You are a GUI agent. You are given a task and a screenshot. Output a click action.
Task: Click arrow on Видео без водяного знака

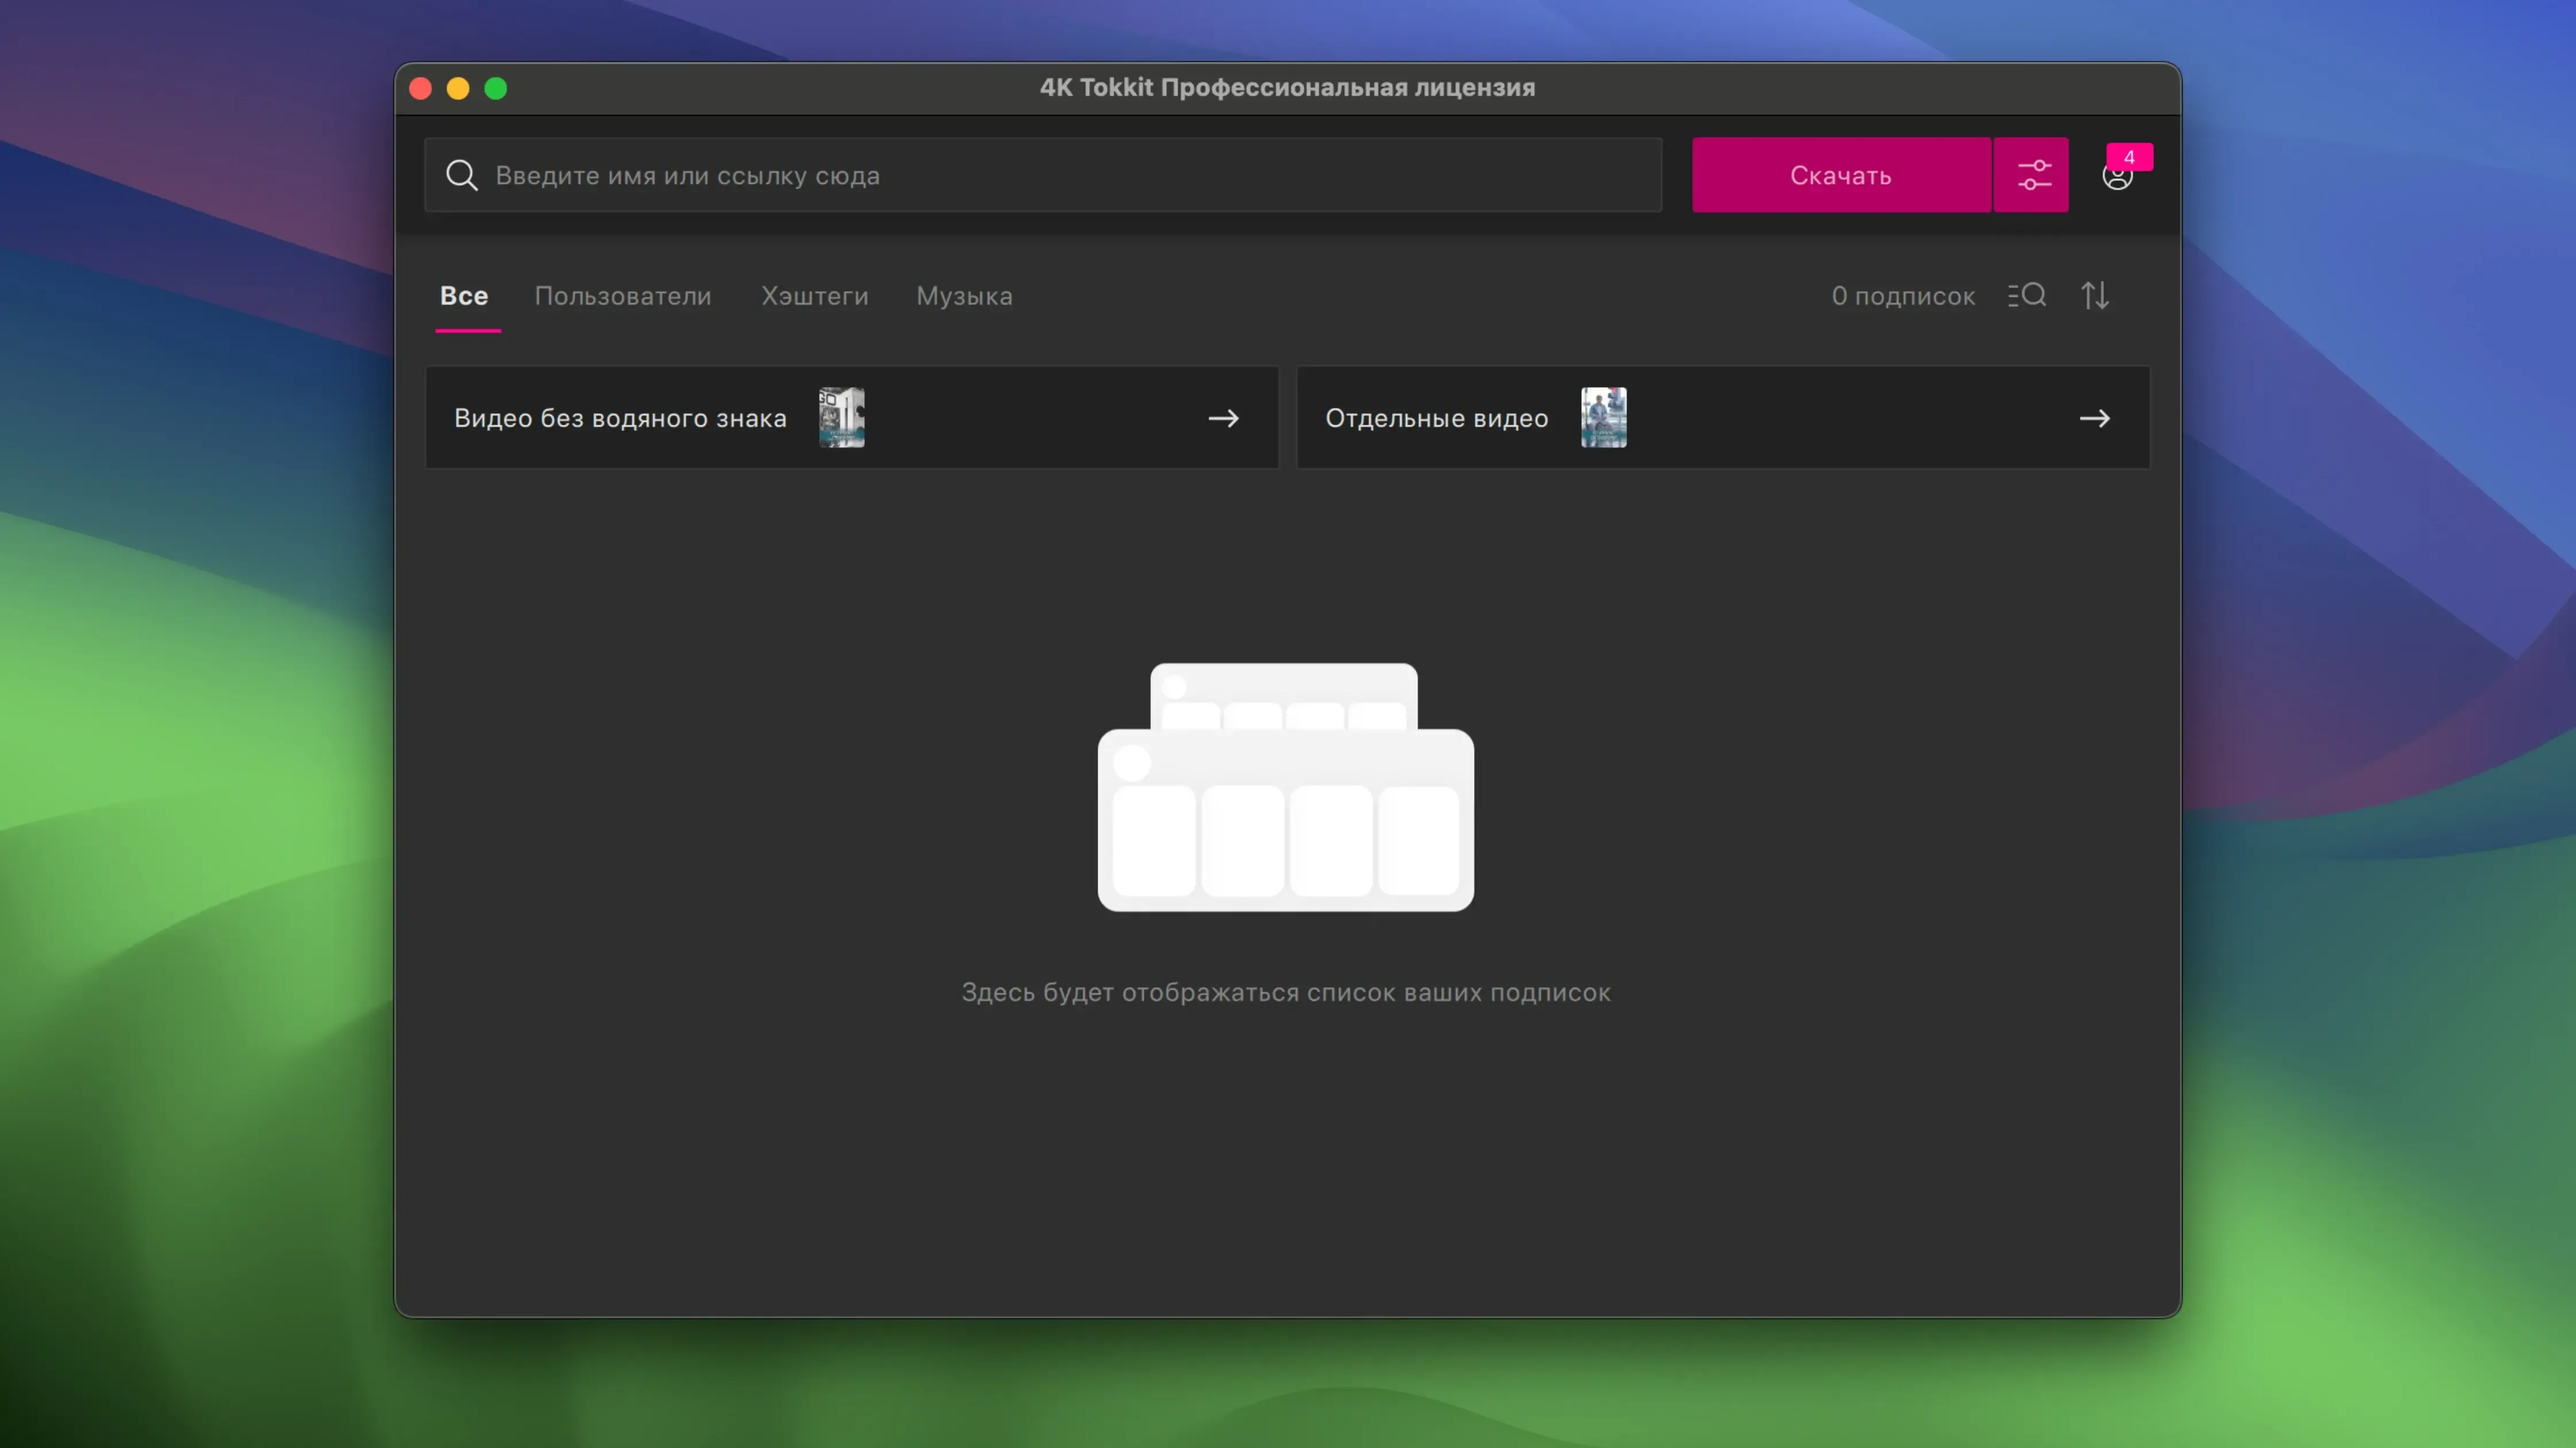click(x=1223, y=418)
